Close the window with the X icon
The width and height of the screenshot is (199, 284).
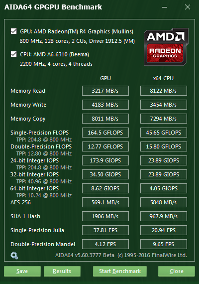(188, 7)
